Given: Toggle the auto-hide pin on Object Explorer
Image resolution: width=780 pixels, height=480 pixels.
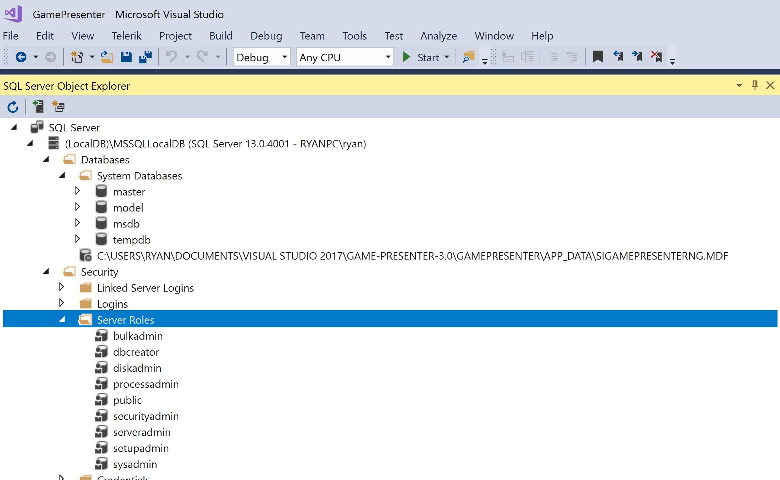Looking at the screenshot, I should tap(755, 85).
